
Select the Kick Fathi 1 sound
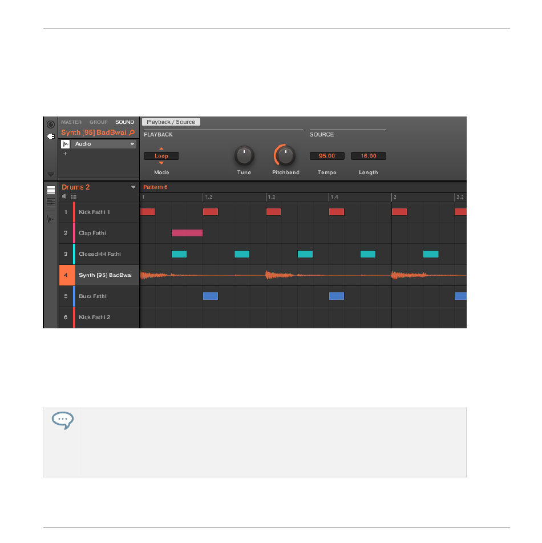pyautogui.click(x=99, y=212)
